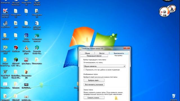Launch the Grand Theft Auto V shortcut
Image resolution: width=180 pixels, height=101 pixels.
click(5, 74)
